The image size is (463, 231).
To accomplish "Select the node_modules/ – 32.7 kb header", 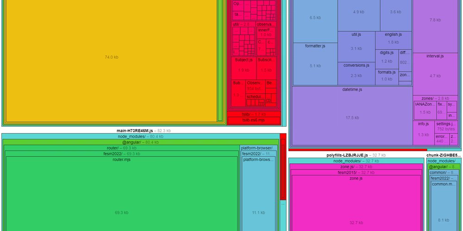I will pos(356,161).
